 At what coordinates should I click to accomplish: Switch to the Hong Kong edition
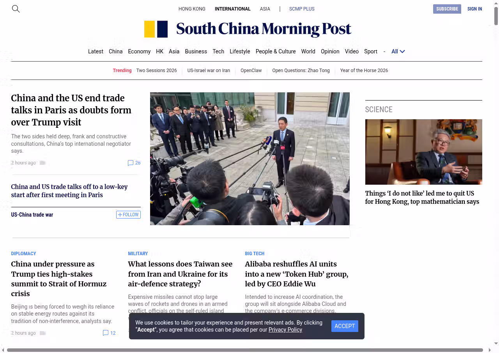(x=192, y=9)
